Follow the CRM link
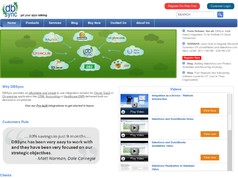This screenshot has height=178, width=238. tap(41, 96)
